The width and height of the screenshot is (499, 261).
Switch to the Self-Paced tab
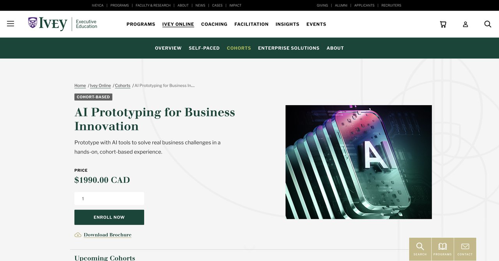pyautogui.click(x=204, y=48)
